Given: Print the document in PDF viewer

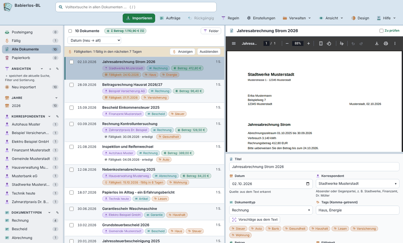Looking at the screenshot, I should [386, 43].
